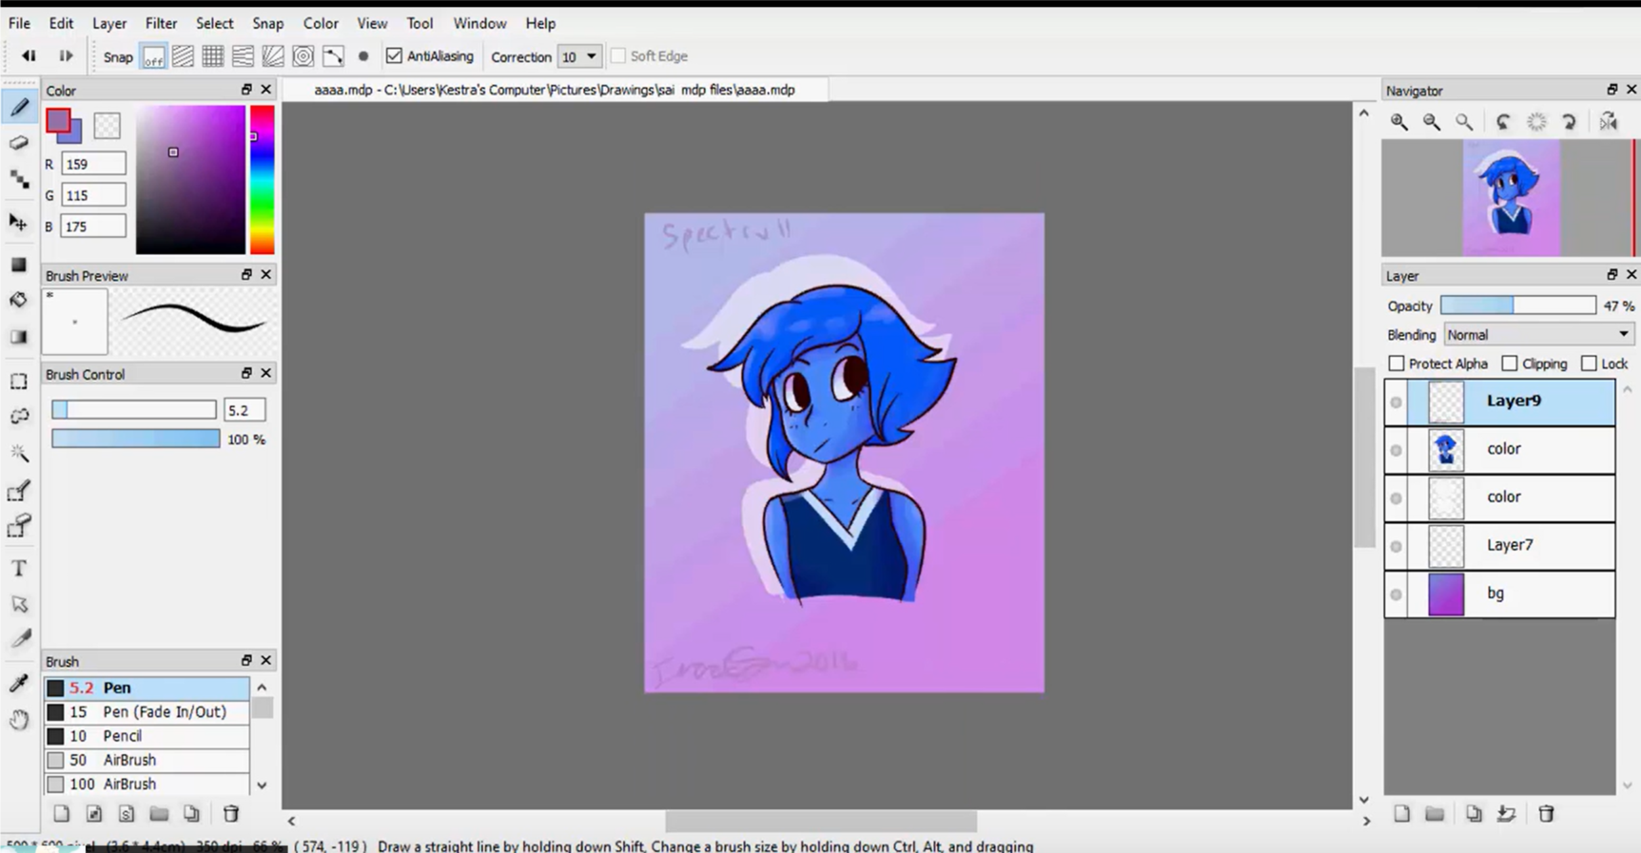Enable grid snap
This screenshot has height=853, width=1641.
point(213,56)
